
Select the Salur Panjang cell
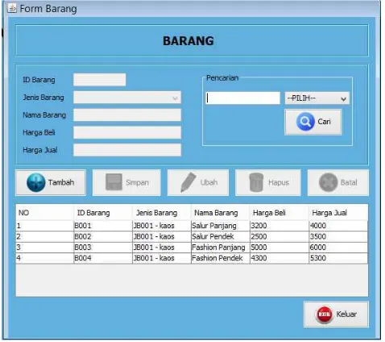[221, 226]
